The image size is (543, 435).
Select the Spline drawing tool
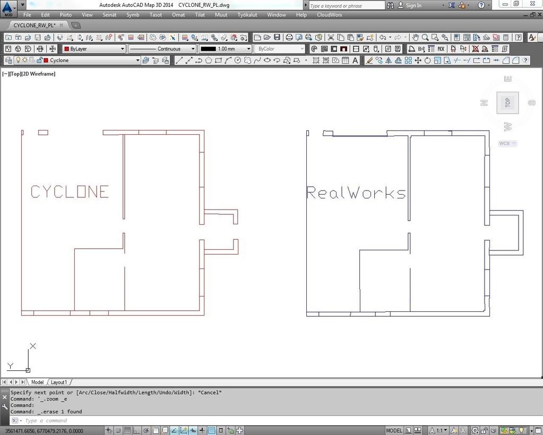click(x=257, y=60)
